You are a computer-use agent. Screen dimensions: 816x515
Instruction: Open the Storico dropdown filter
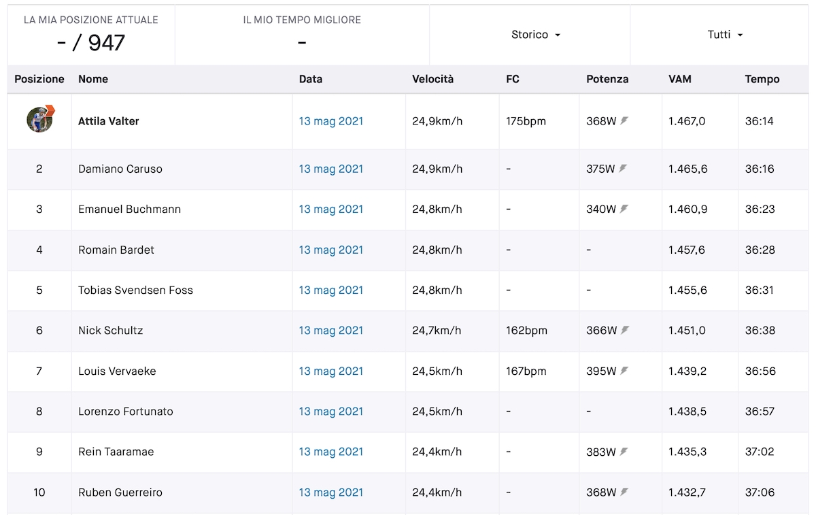(536, 35)
